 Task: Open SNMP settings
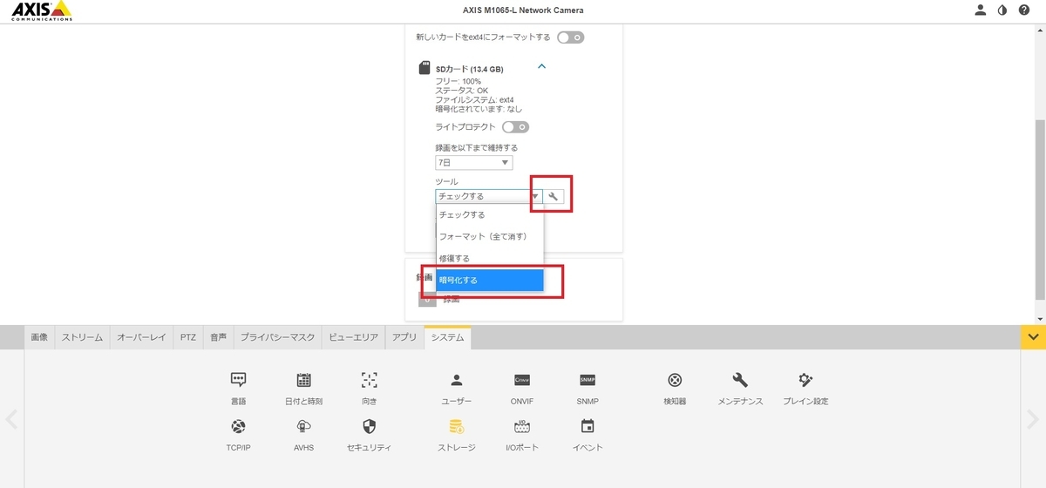(x=588, y=389)
